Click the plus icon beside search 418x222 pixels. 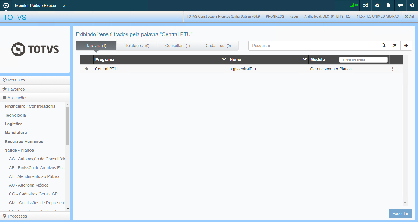pos(406,46)
